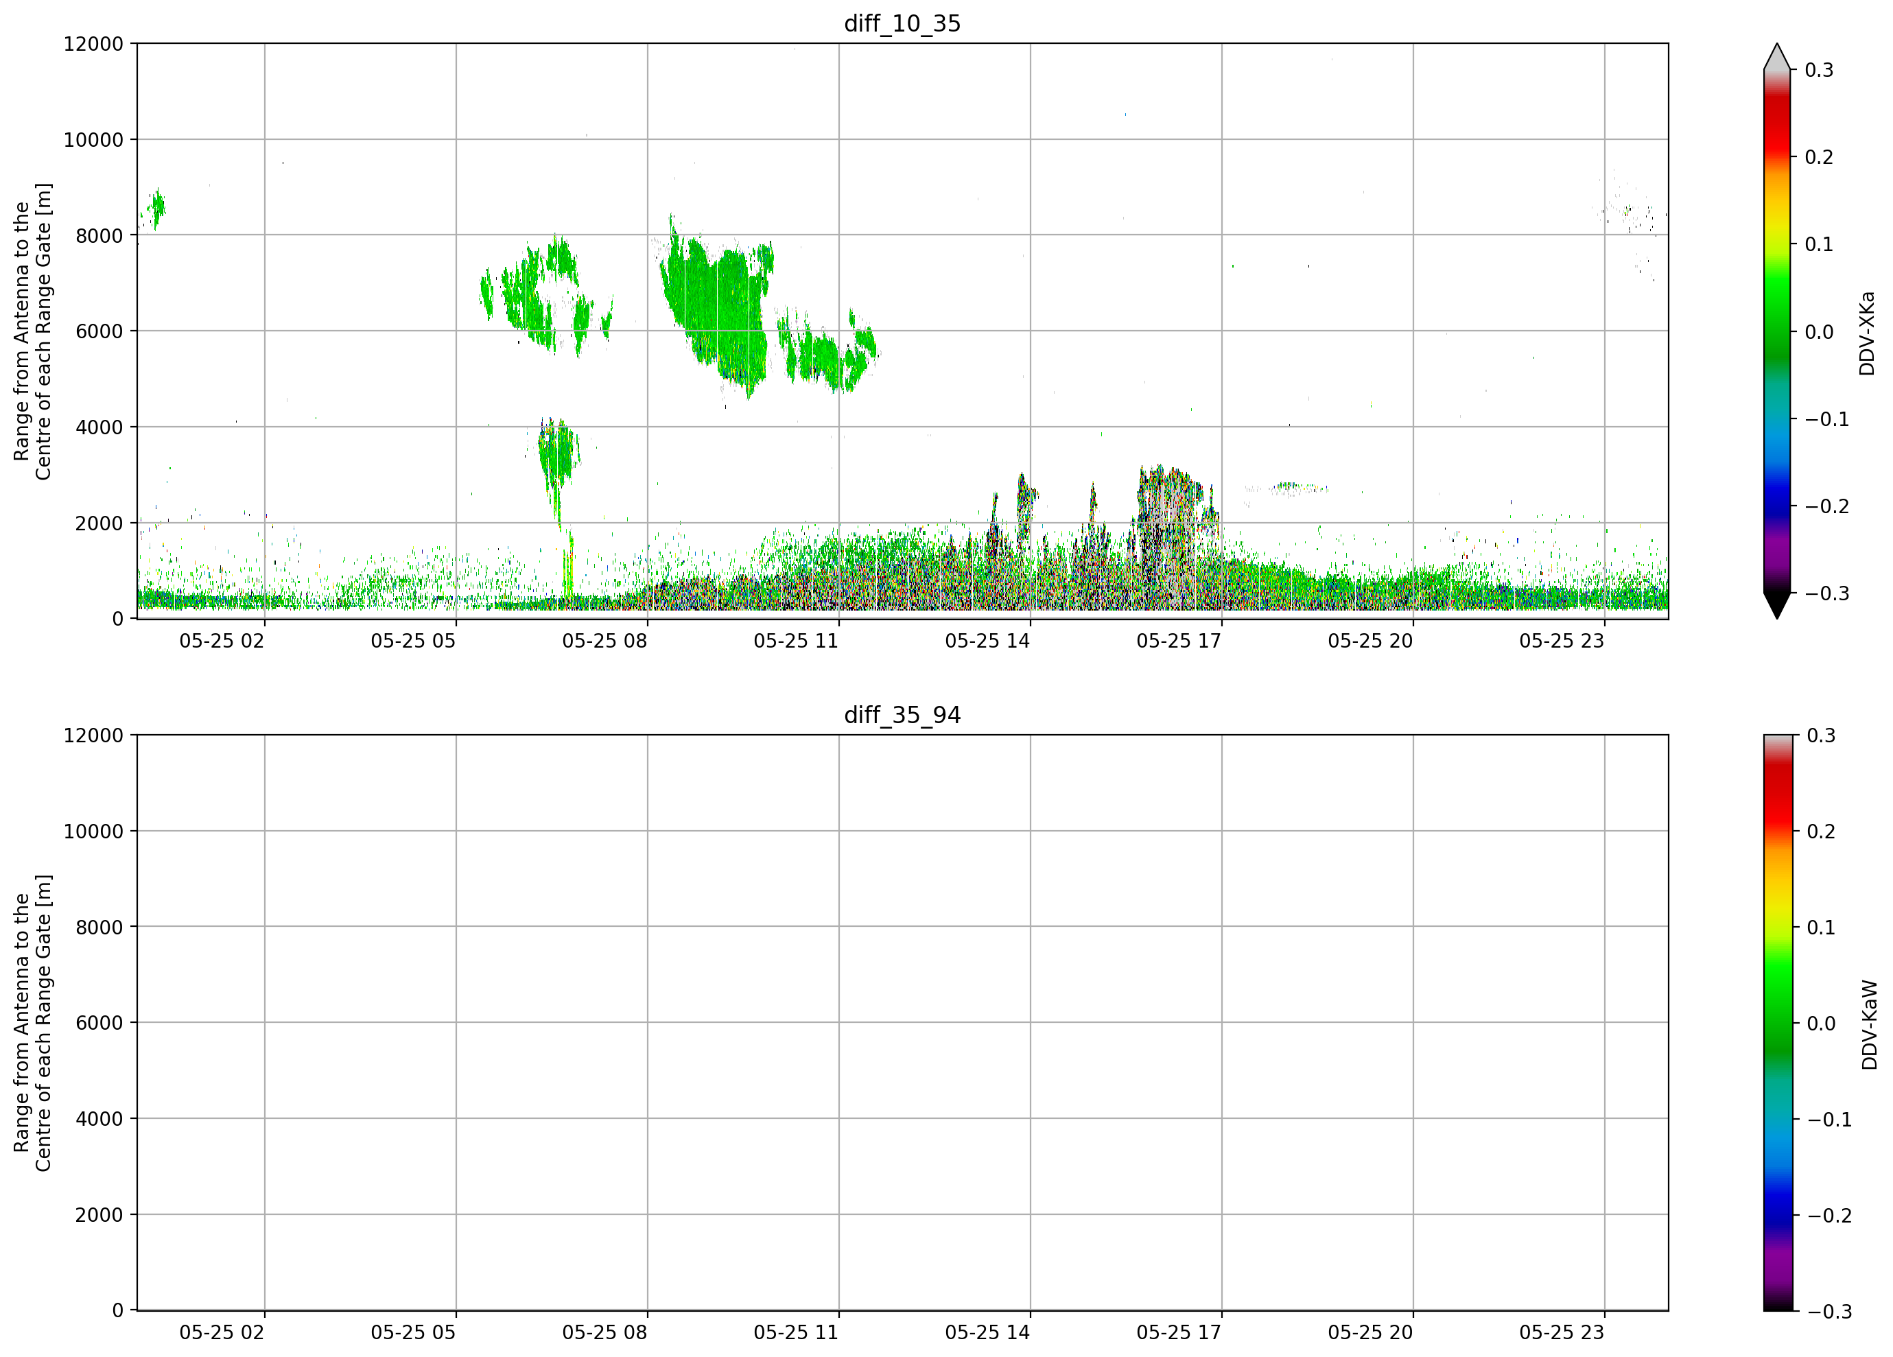Click the 2000 y-tick in diff_35_94 plot

[99, 1215]
